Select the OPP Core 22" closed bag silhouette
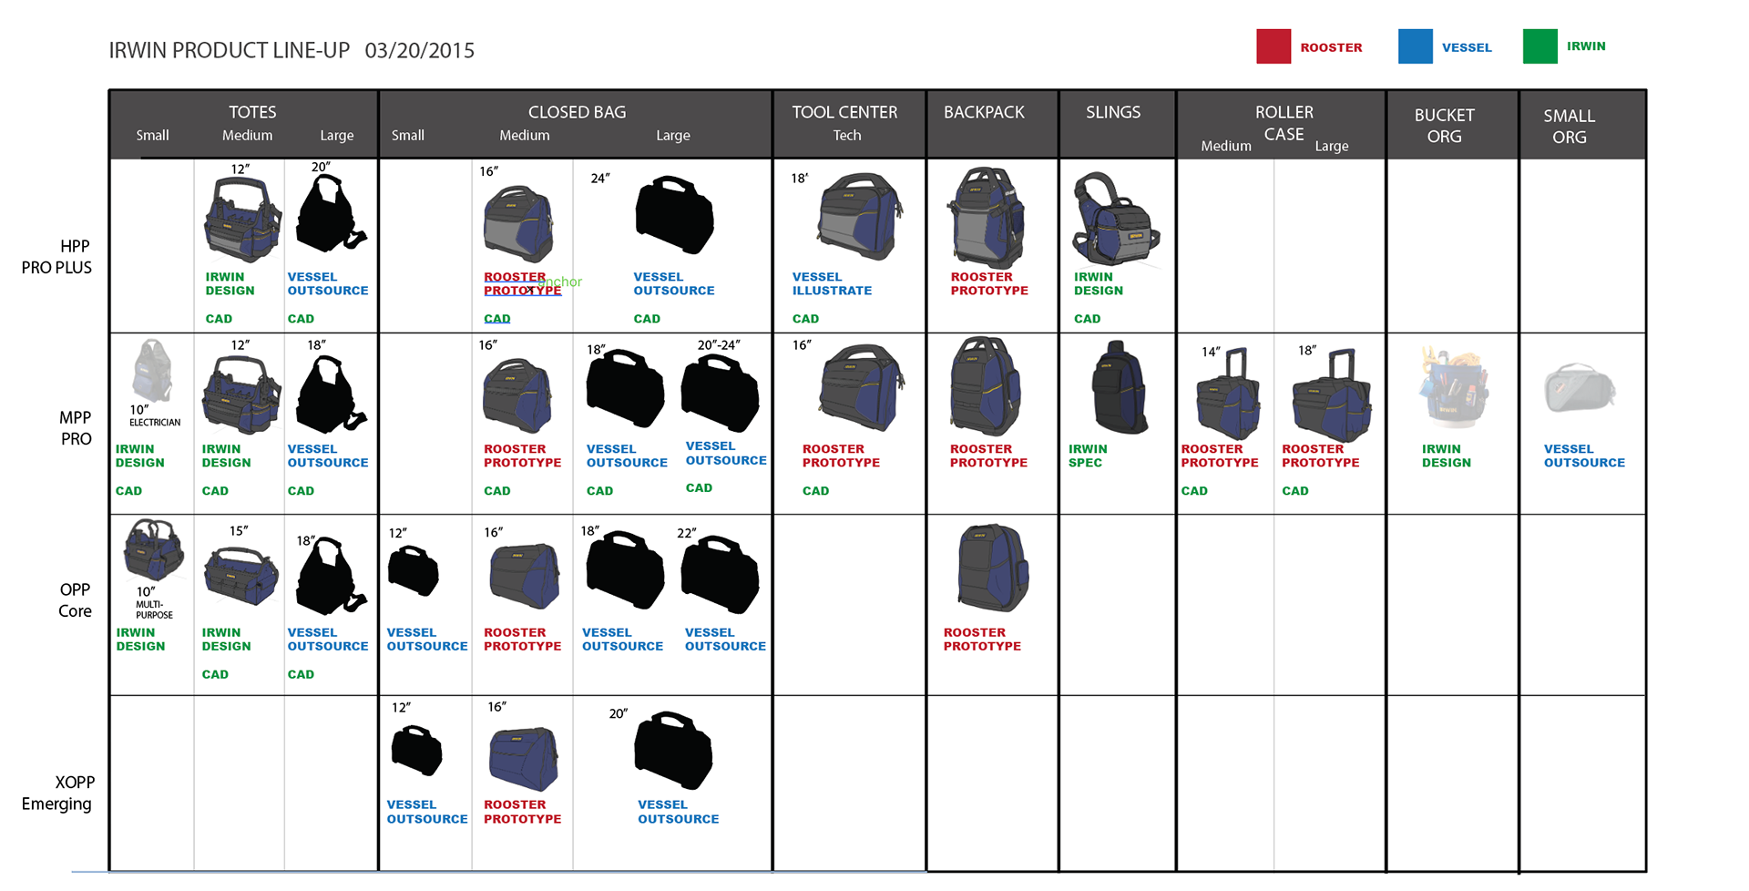 (721, 575)
